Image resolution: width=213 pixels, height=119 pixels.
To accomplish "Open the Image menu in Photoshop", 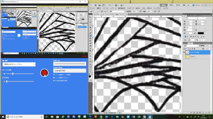I will [x=106, y=8].
